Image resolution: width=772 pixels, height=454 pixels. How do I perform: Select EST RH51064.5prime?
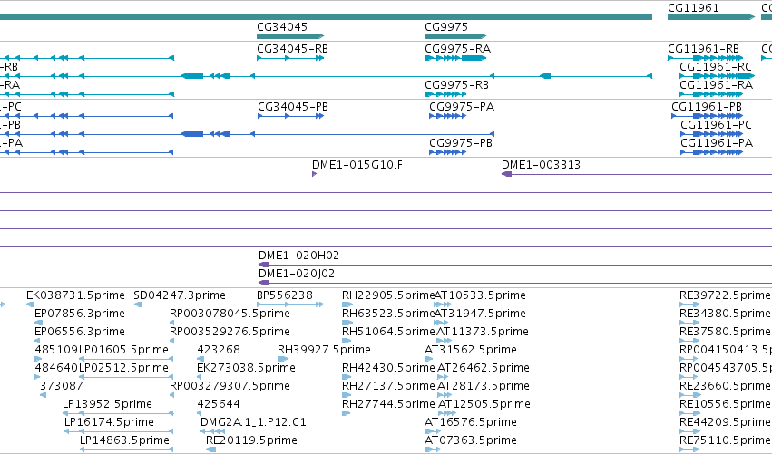[x=388, y=332]
